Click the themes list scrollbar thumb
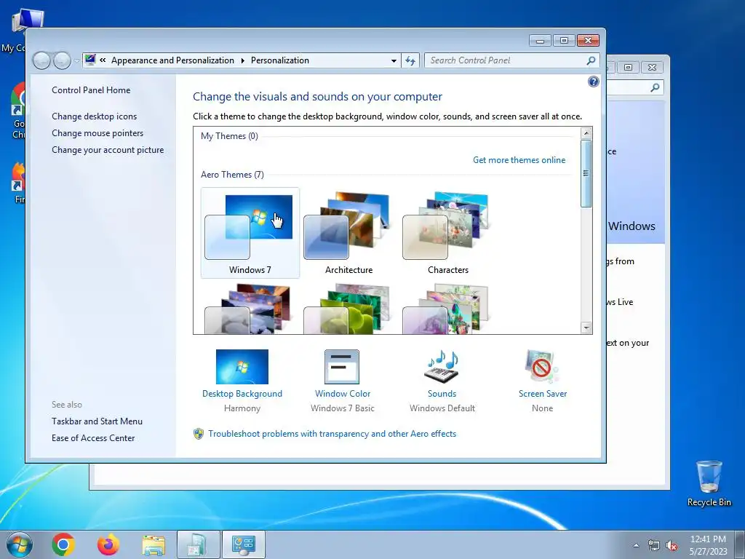This screenshot has width=745, height=559. pos(586,173)
